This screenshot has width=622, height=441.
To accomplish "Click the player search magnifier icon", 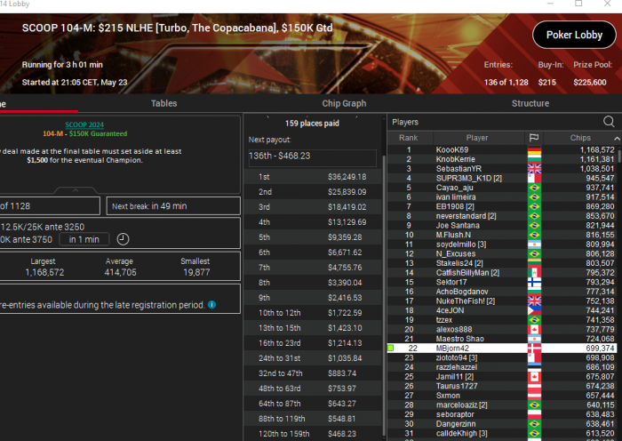I will (x=609, y=122).
